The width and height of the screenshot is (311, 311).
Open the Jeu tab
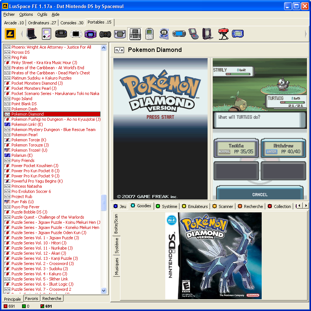120,206
